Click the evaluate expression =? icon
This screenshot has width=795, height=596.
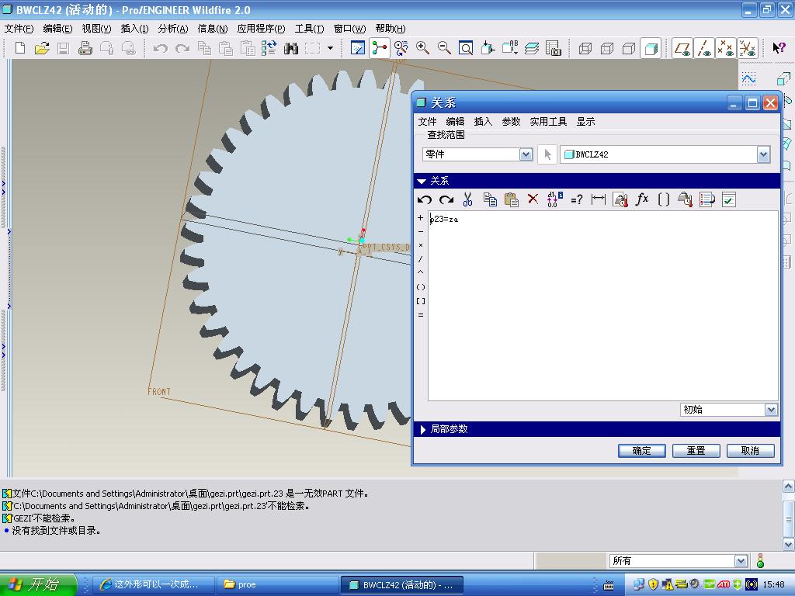pos(577,199)
